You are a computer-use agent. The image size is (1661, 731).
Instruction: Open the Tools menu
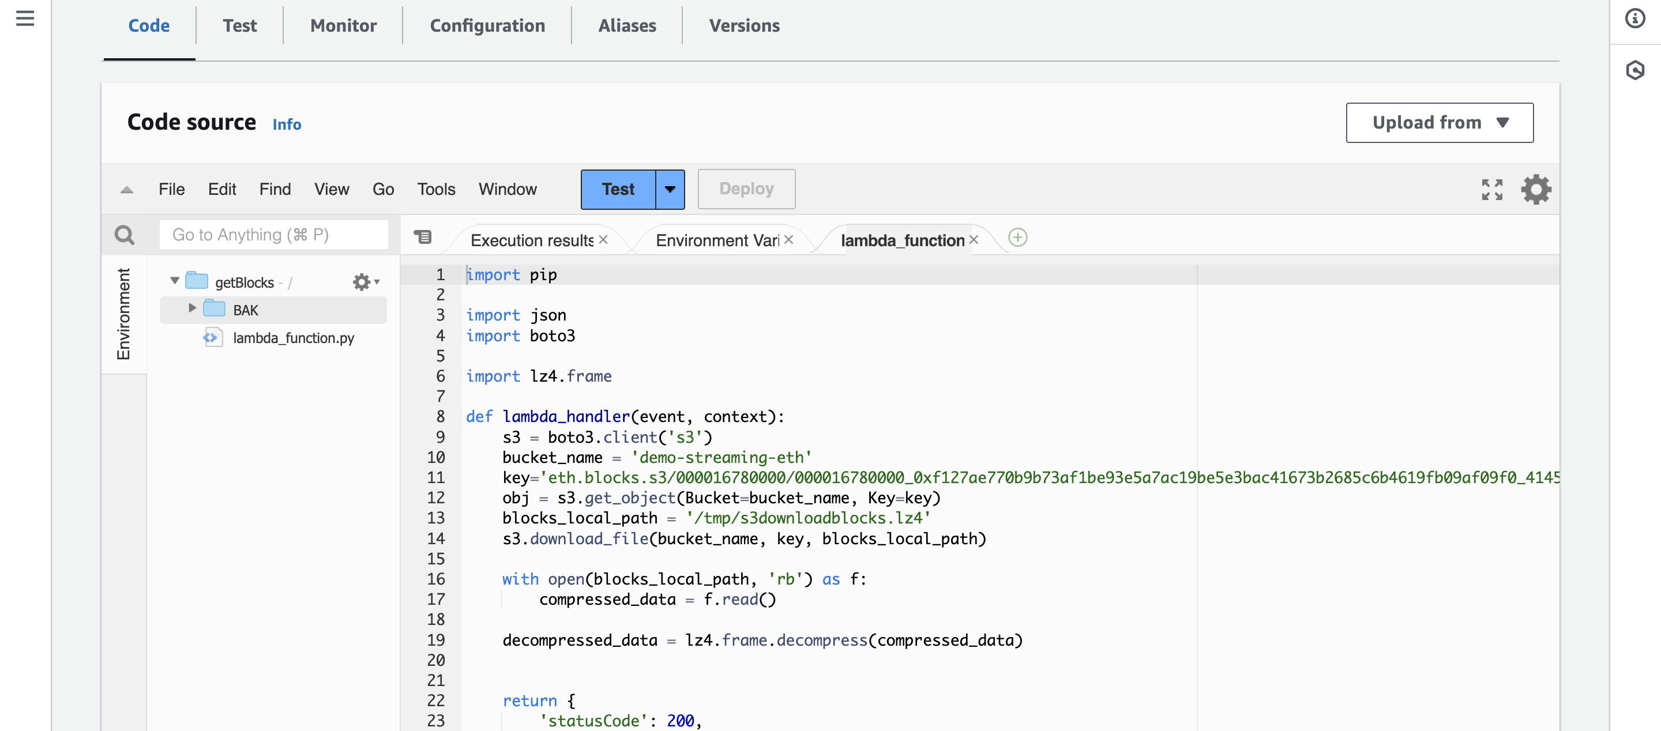pyautogui.click(x=436, y=190)
